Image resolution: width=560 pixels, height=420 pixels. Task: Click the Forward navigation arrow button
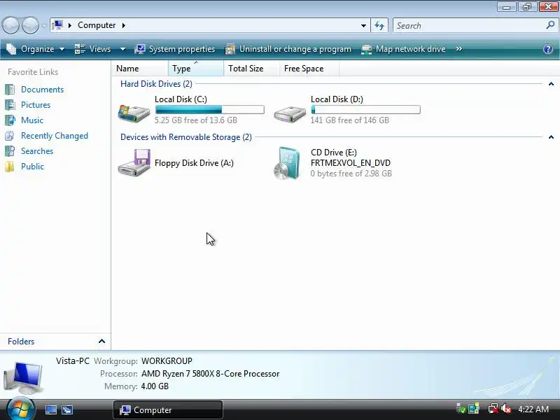click(30, 25)
